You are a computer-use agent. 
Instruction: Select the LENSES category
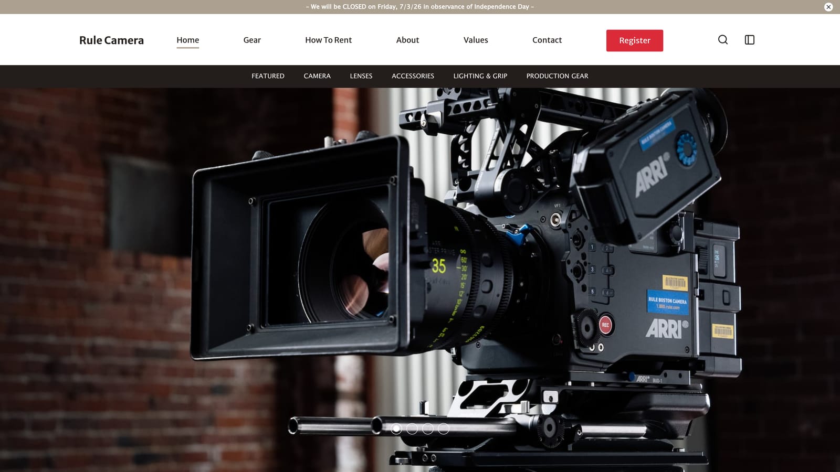pyautogui.click(x=361, y=76)
